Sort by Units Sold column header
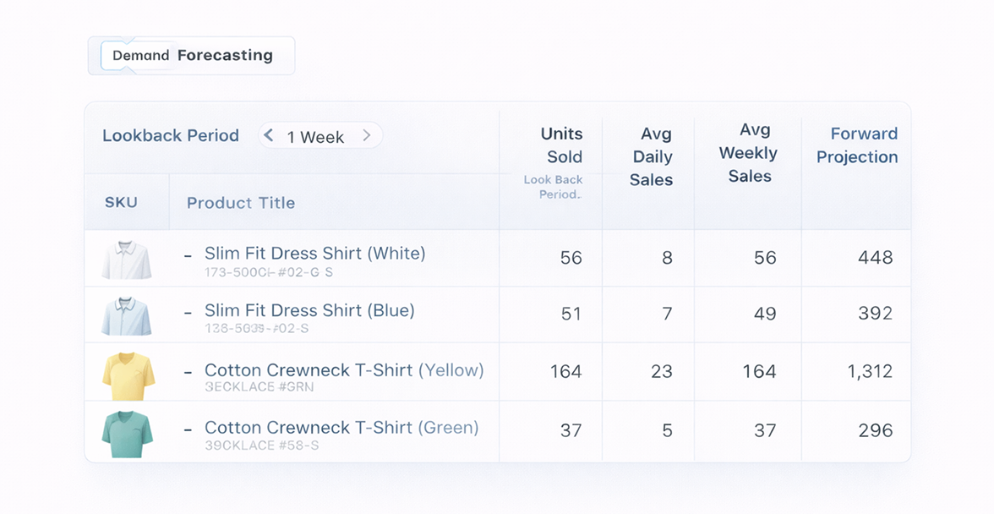Viewport: 994px width, 514px height. 561,145
